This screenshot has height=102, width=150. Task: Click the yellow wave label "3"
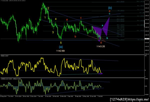[53, 32]
